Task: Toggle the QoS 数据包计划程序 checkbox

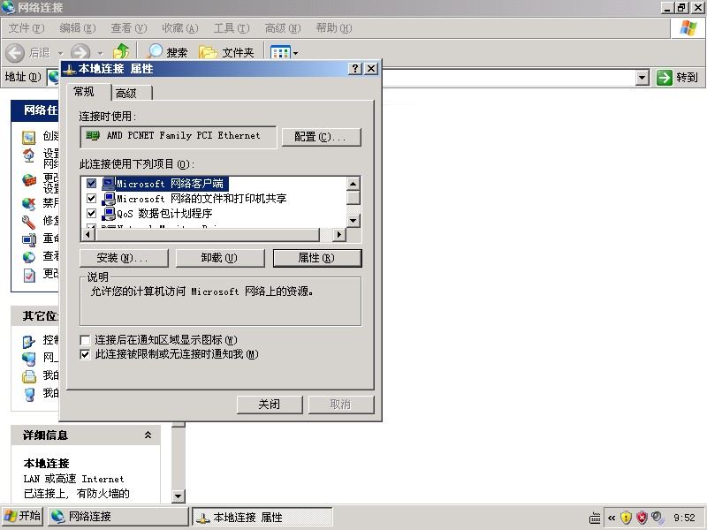Action: [x=92, y=213]
